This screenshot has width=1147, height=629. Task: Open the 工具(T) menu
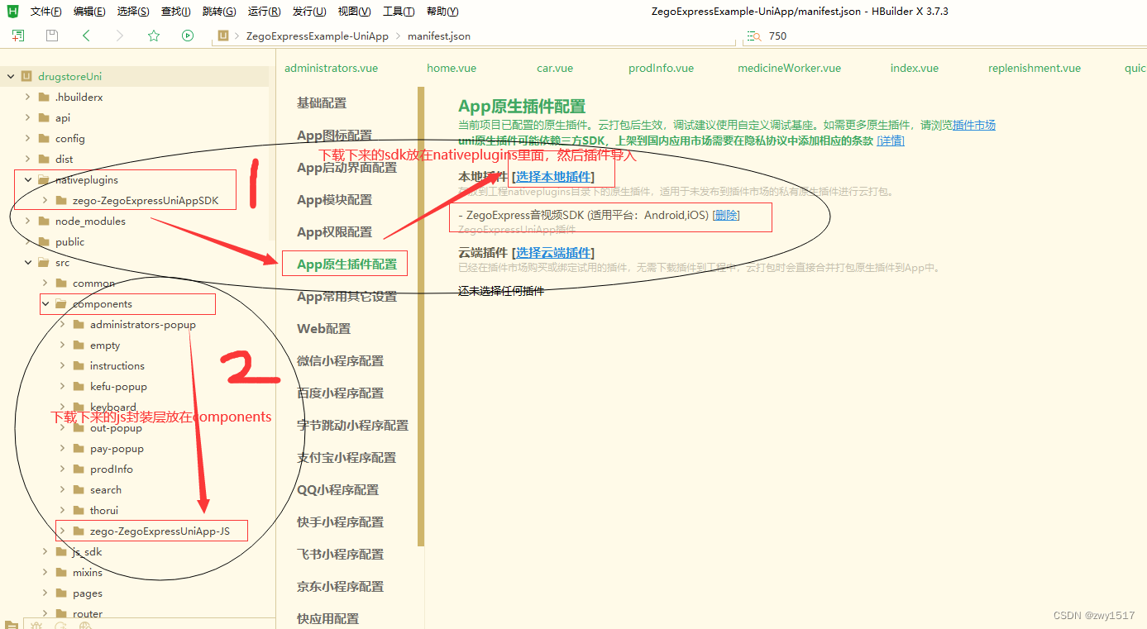(x=399, y=12)
